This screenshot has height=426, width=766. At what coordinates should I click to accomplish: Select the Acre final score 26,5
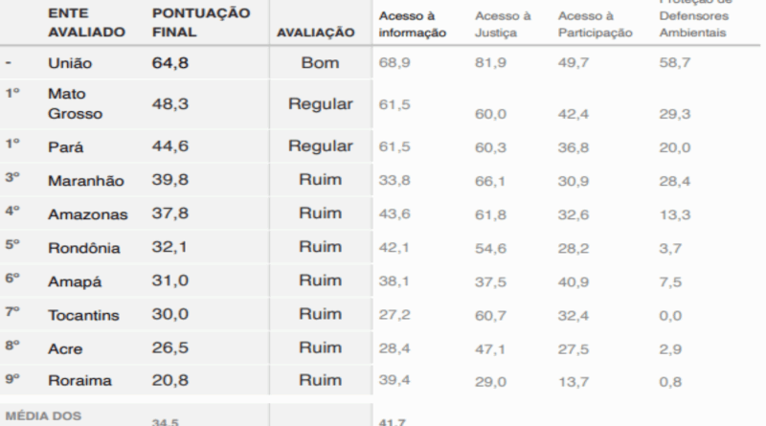170,347
